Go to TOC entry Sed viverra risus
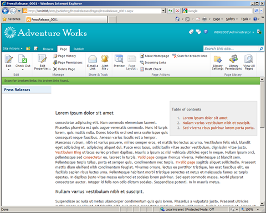The height and width of the screenshot is (213, 266). [x=219, y=128]
